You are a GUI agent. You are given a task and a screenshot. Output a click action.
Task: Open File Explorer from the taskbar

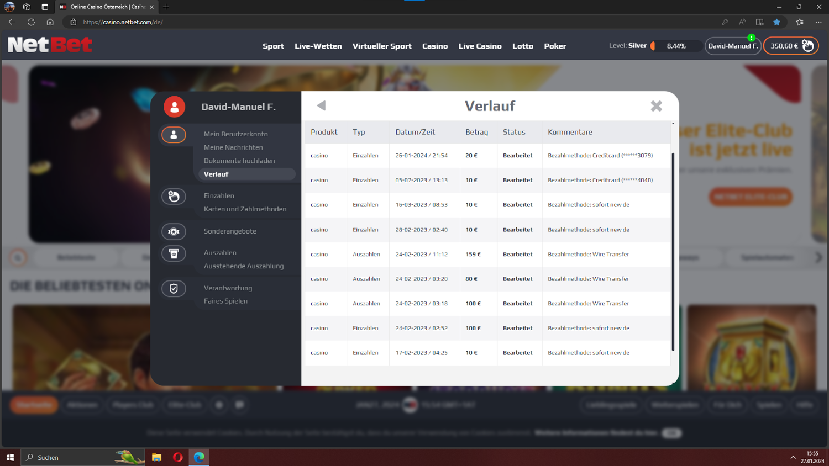coord(157,457)
